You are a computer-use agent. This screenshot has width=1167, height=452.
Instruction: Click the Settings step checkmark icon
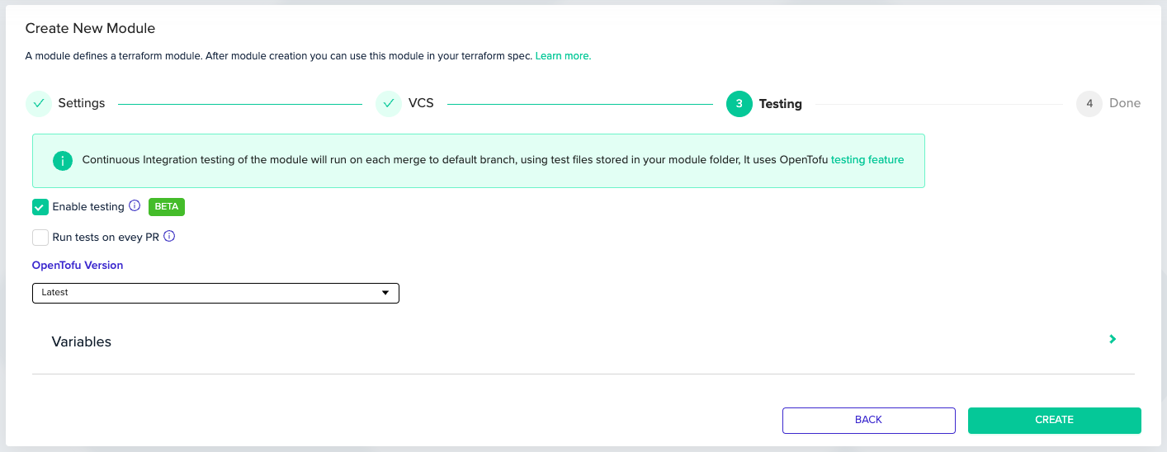(x=38, y=104)
